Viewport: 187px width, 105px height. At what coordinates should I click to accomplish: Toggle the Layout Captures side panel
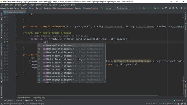1,49
